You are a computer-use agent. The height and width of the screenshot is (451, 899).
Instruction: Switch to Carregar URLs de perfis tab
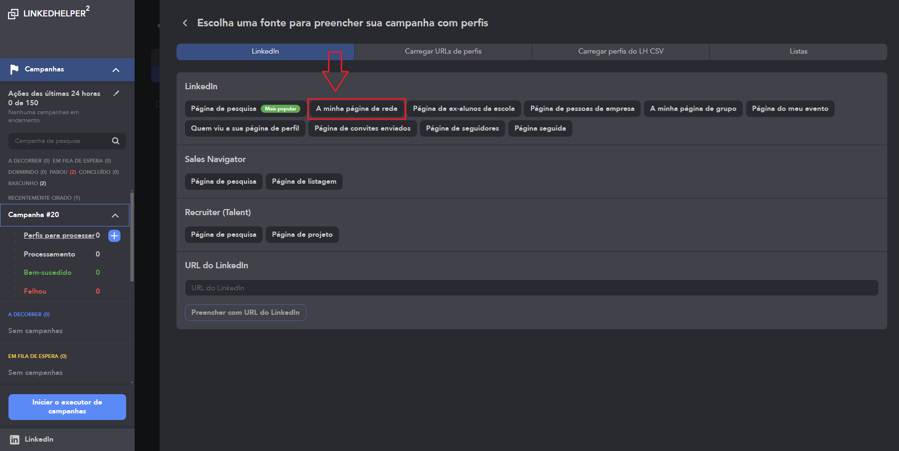pyautogui.click(x=443, y=52)
